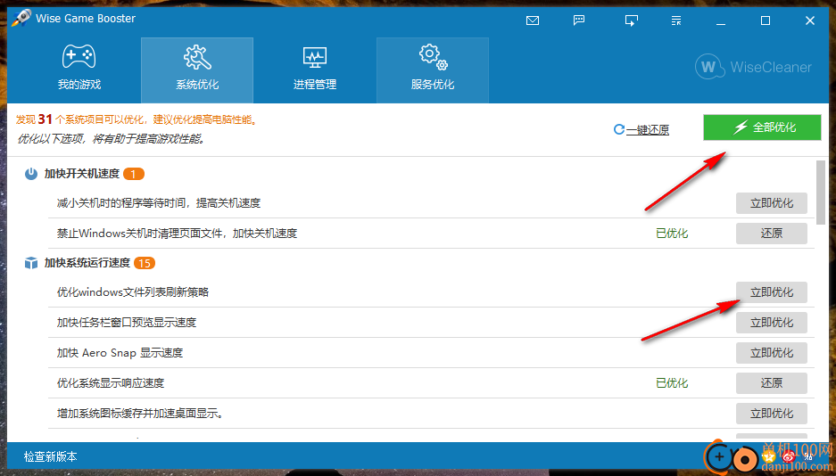The height and width of the screenshot is (476, 836).
Task: Click the green 全部优化 button
Action: pyautogui.click(x=762, y=127)
